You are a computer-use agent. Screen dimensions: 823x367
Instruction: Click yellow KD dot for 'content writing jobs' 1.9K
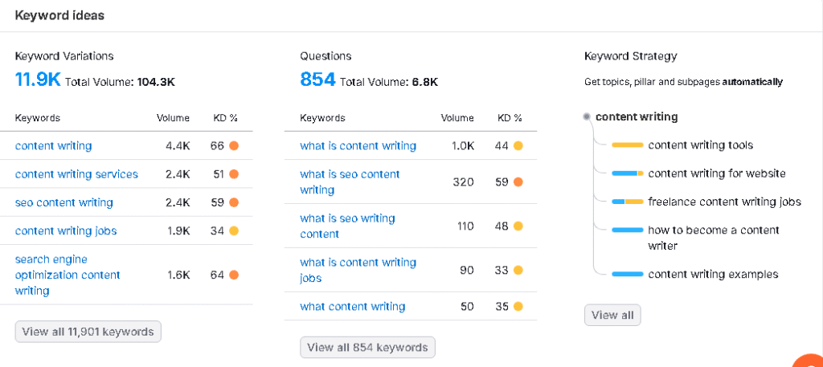234,230
